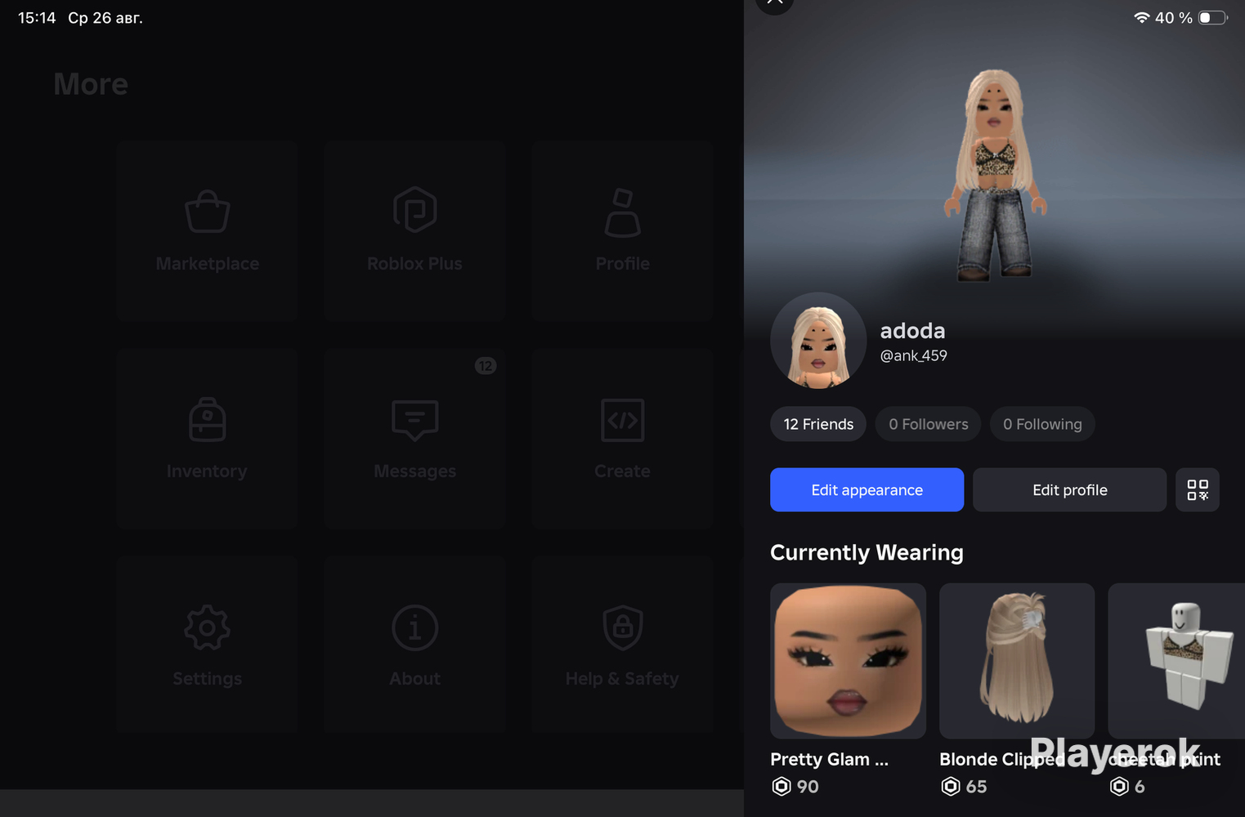Tap the 40 % battery percentage

[1174, 18]
